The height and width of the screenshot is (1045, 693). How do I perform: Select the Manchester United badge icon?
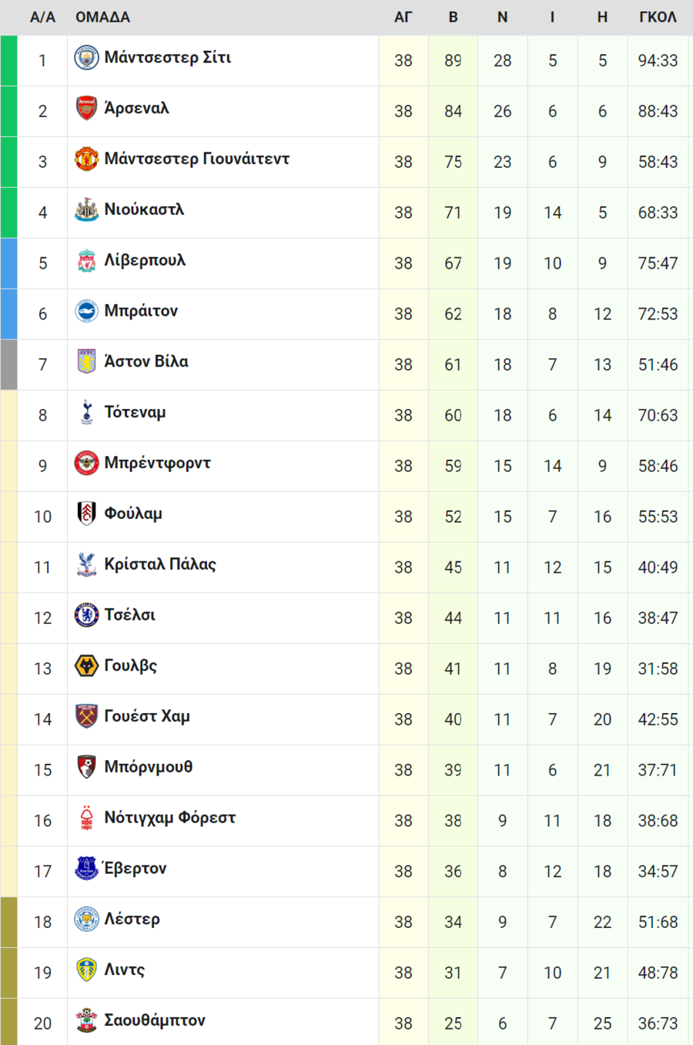tap(86, 159)
